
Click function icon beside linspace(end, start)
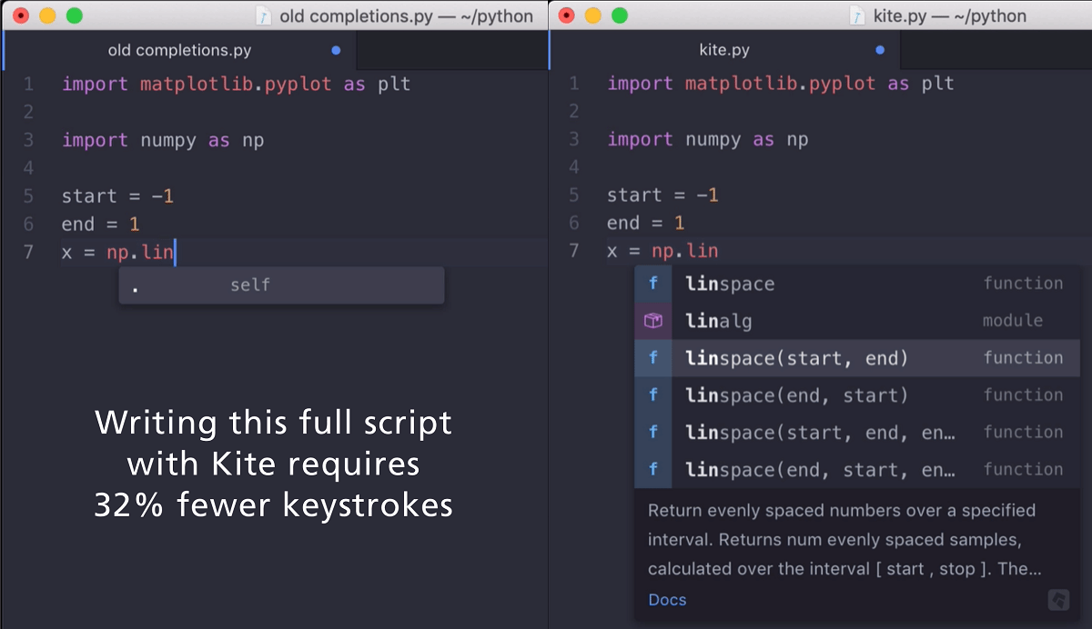(653, 395)
